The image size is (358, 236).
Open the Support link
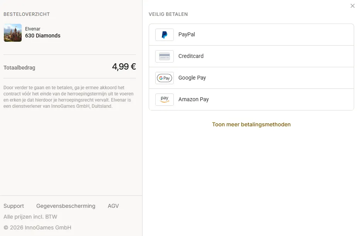pos(14,206)
